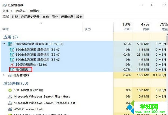Viewport: 168px width, 115px height.
Task: Collapse the 360安全浏览器 服务组件 (5) group
Action: coord(4,44)
